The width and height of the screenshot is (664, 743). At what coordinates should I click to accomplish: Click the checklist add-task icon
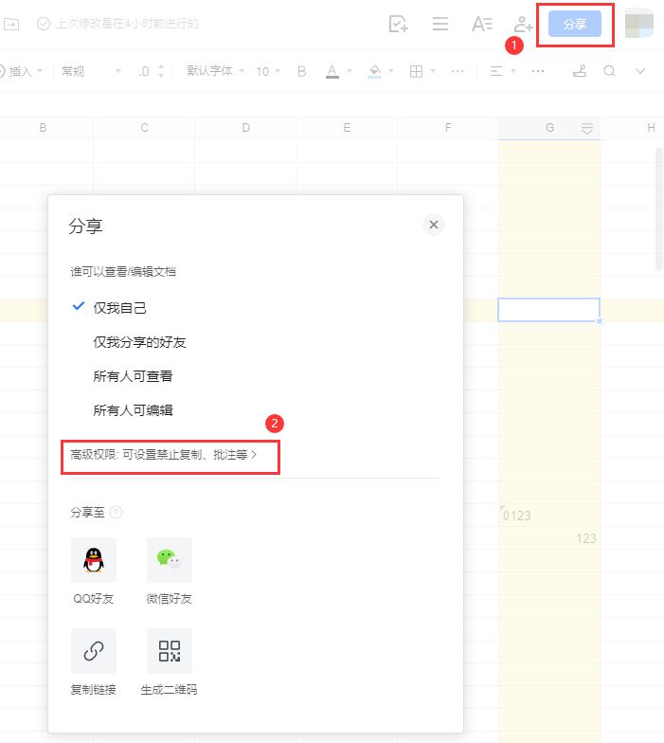[398, 24]
